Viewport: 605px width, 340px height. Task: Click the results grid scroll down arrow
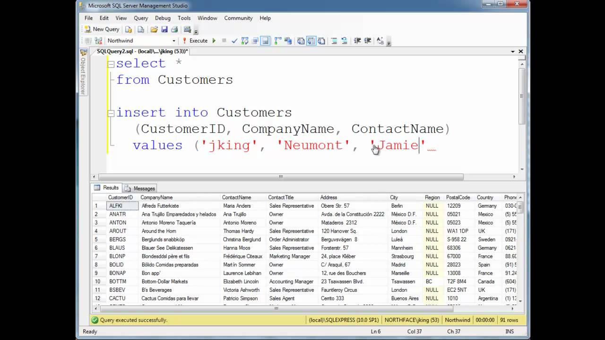[x=521, y=301]
